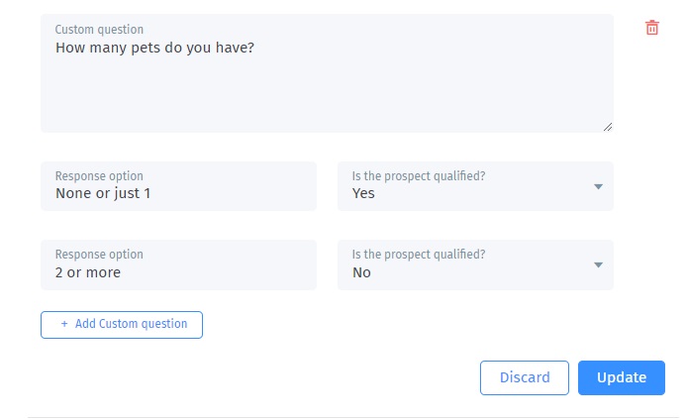Click the 'How many pets do you have?' text
685x420 pixels.
click(154, 47)
